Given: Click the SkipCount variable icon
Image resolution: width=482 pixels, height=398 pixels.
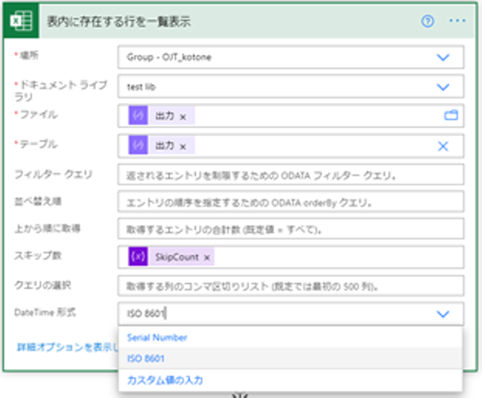Looking at the screenshot, I should (x=138, y=257).
